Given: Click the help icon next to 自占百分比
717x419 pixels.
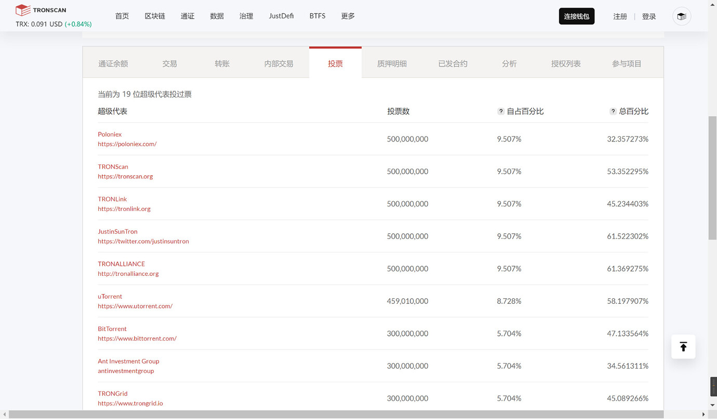Looking at the screenshot, I should click(x=500, y=111).
